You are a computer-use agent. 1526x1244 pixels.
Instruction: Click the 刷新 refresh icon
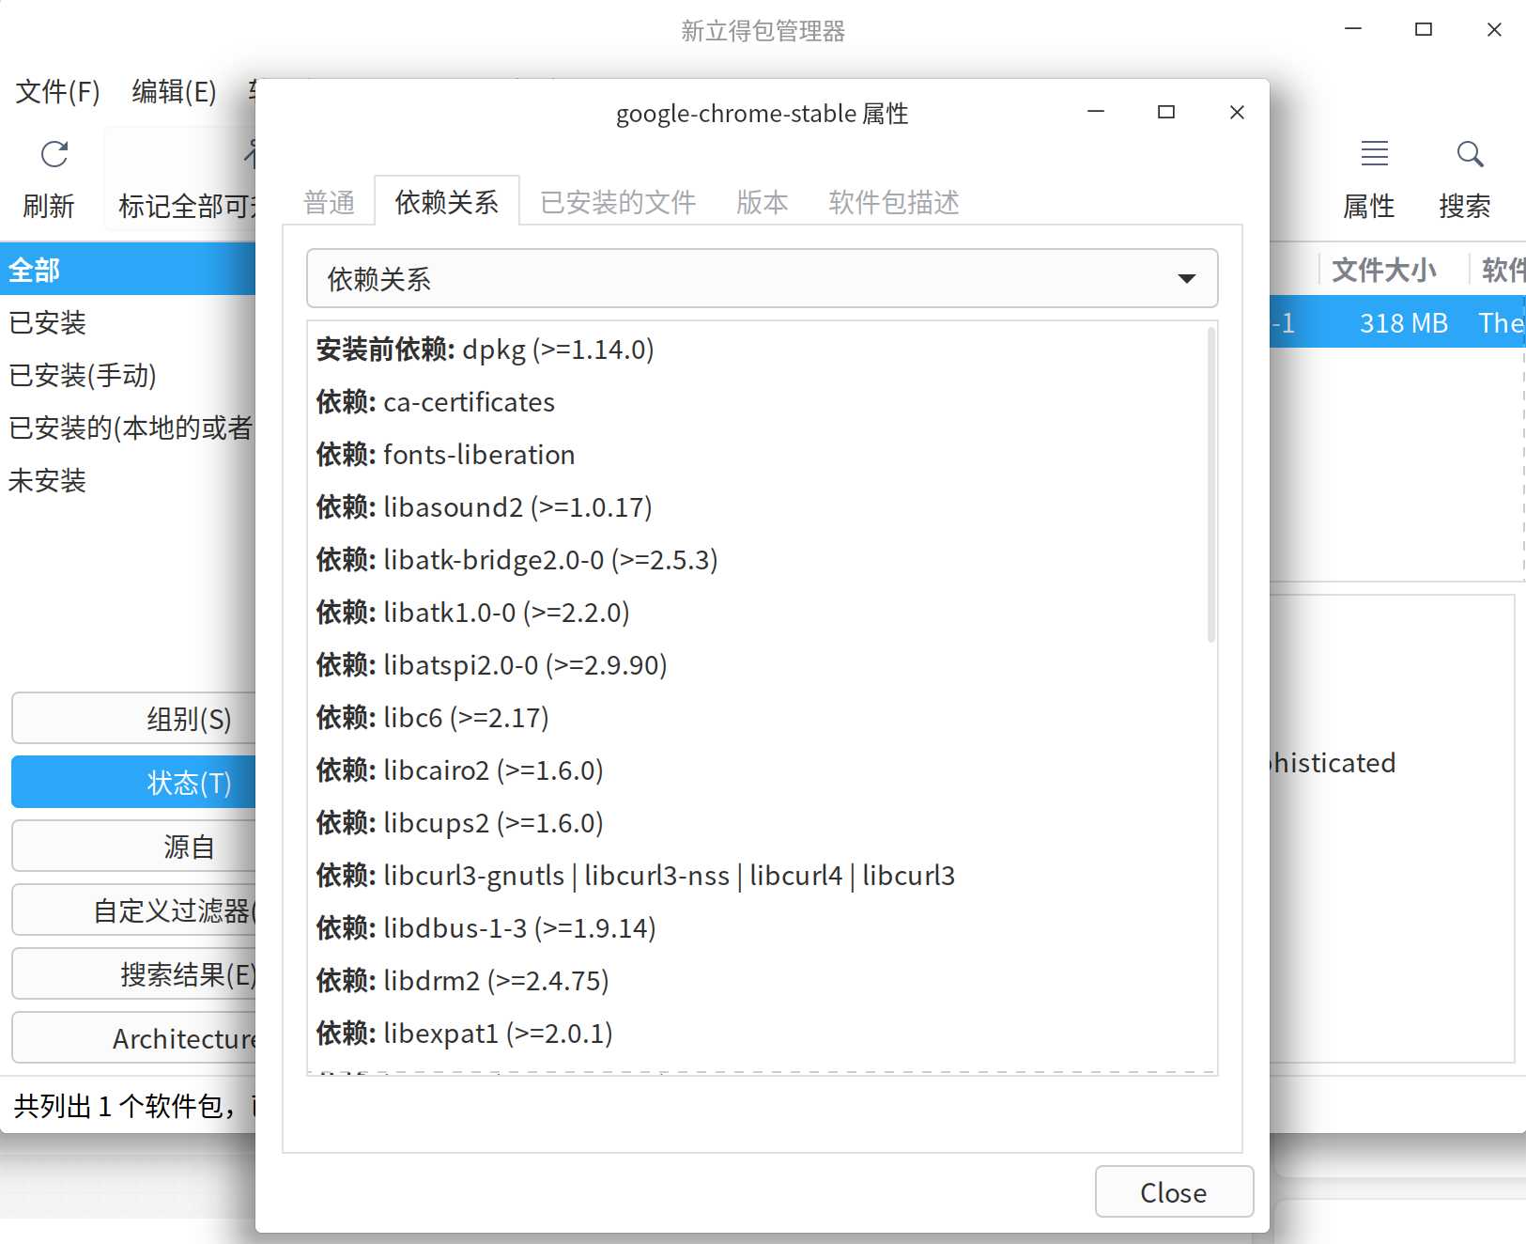pos(51,155)
